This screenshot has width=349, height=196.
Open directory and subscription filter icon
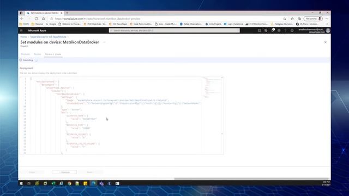[266, 30]
